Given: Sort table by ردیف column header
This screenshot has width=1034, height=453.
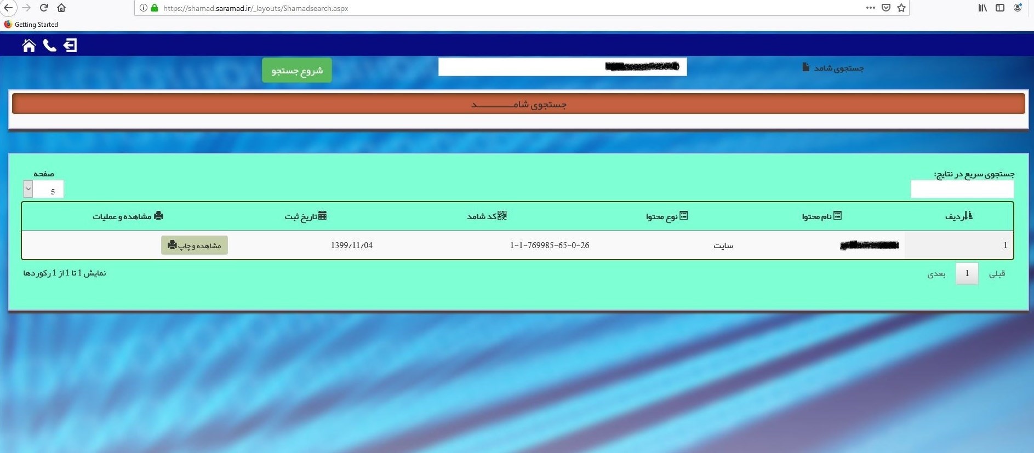Looking at the screenshot, I should [958, 216].
